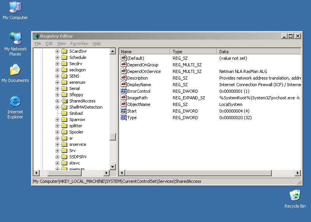The image size is (311, 222).
Task: Expand the Sparrow key
Action: (57, 120)
